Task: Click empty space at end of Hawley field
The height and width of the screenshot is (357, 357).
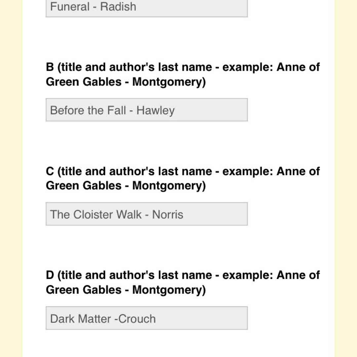Action: click(x=215, y=110)
